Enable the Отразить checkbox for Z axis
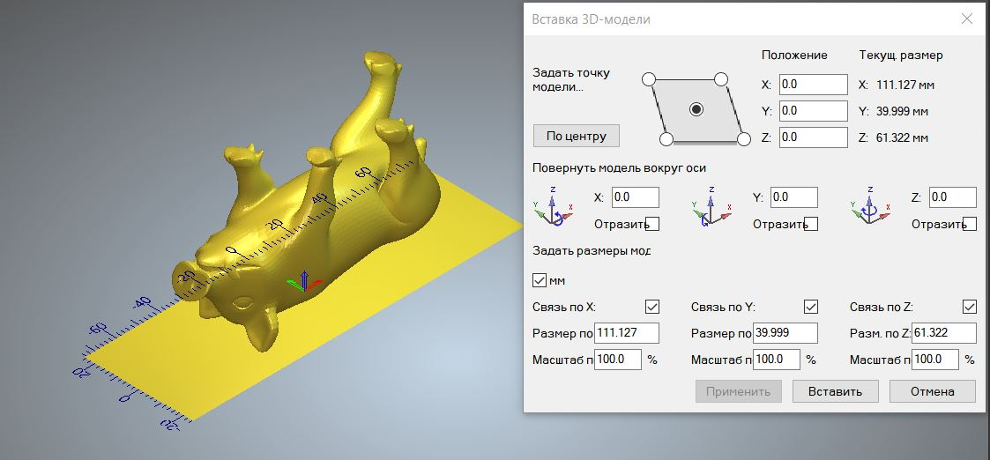Screen dimensions: 990x460 970,224
